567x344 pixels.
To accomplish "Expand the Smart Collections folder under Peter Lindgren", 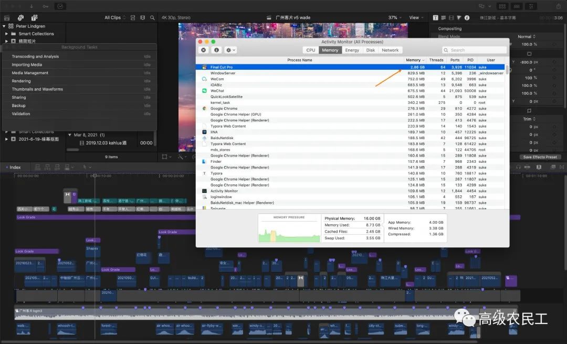I will point(6,34).
